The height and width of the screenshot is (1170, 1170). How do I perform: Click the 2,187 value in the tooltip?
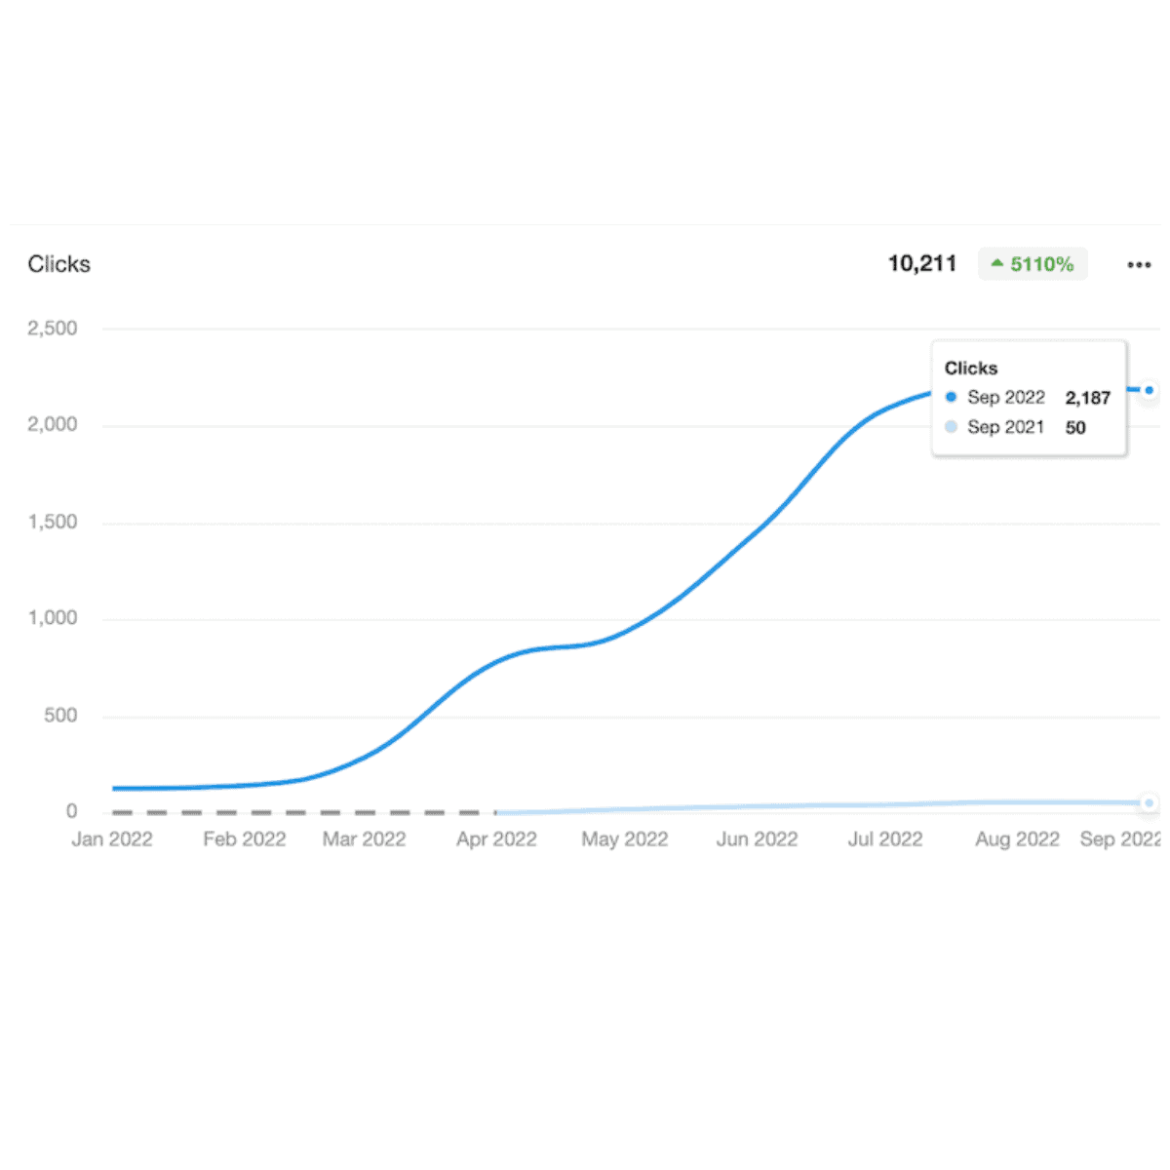pyautogui.click(x=1087, y=398)
